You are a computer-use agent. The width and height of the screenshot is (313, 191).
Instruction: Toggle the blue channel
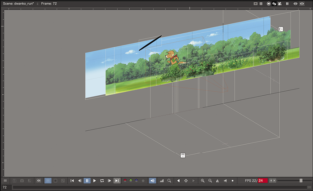pos(137,181)
